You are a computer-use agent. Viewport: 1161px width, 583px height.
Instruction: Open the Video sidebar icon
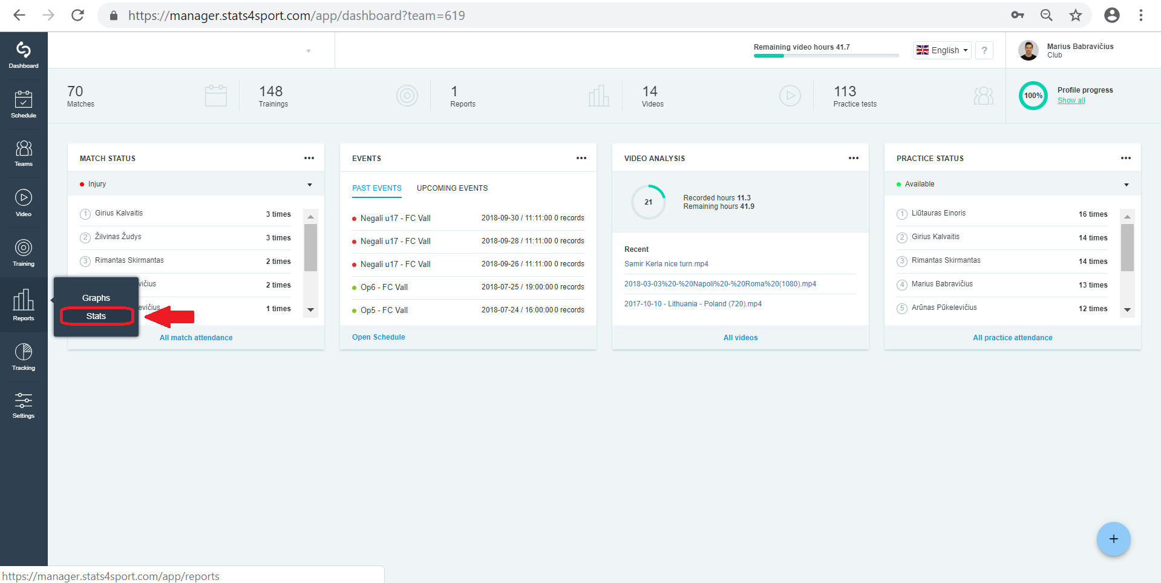pyautogui.click(x=24, y=203)
